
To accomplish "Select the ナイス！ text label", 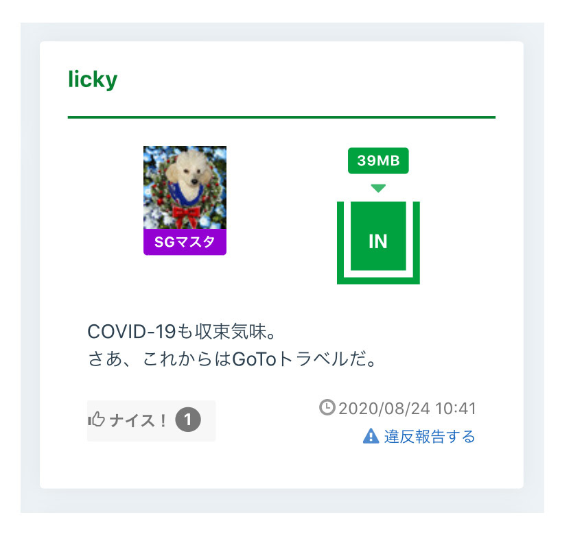I will [x=138, y=420].
